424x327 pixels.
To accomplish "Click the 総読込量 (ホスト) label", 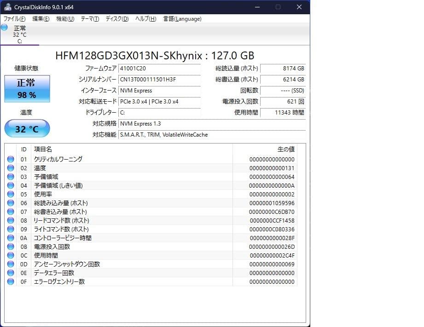I will [237, 69].
